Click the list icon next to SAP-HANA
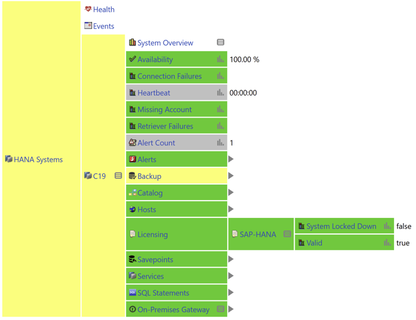 [287, 235]
